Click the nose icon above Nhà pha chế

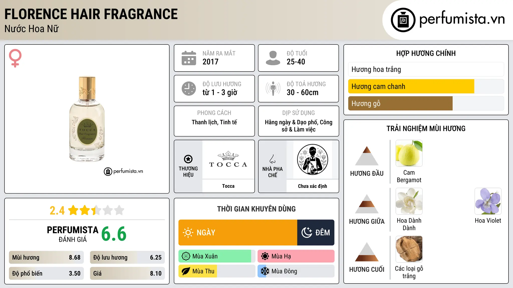[273, 159]
